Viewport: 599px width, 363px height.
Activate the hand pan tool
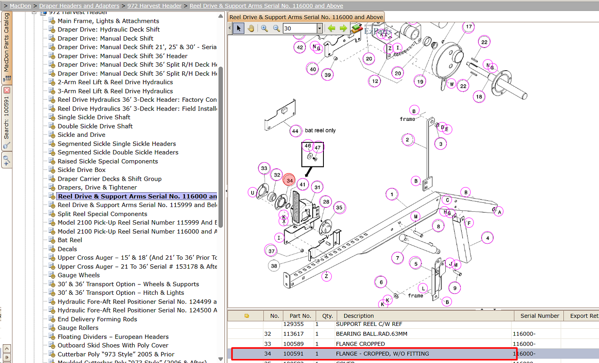click(251, 28)
